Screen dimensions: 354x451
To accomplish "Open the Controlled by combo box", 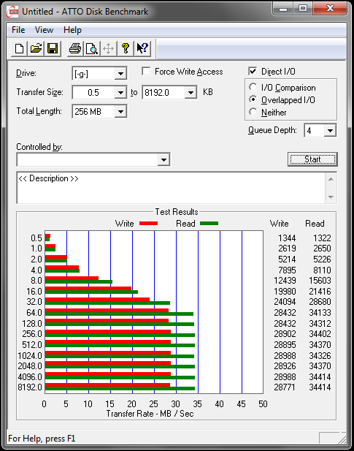I will click(x=93, y=159).
